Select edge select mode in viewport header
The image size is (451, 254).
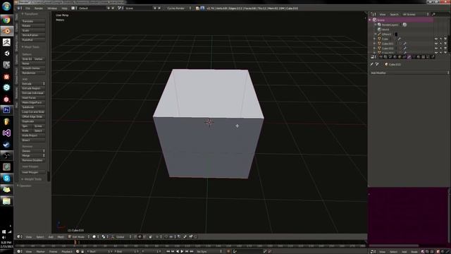point(140,237)
